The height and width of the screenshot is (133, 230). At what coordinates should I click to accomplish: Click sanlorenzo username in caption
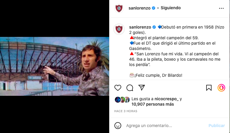(x=140, y=27)
